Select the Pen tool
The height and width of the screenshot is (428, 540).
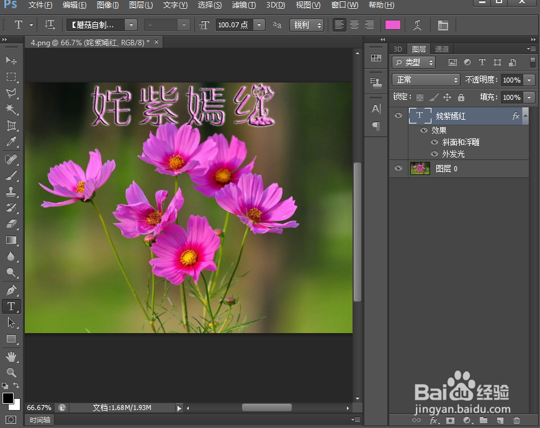coord(11,289)
